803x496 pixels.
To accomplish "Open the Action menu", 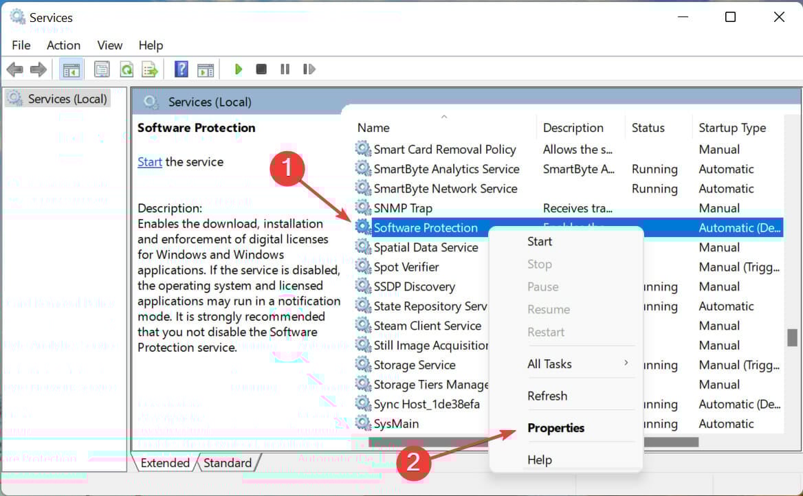I will [x=63, y=45].
